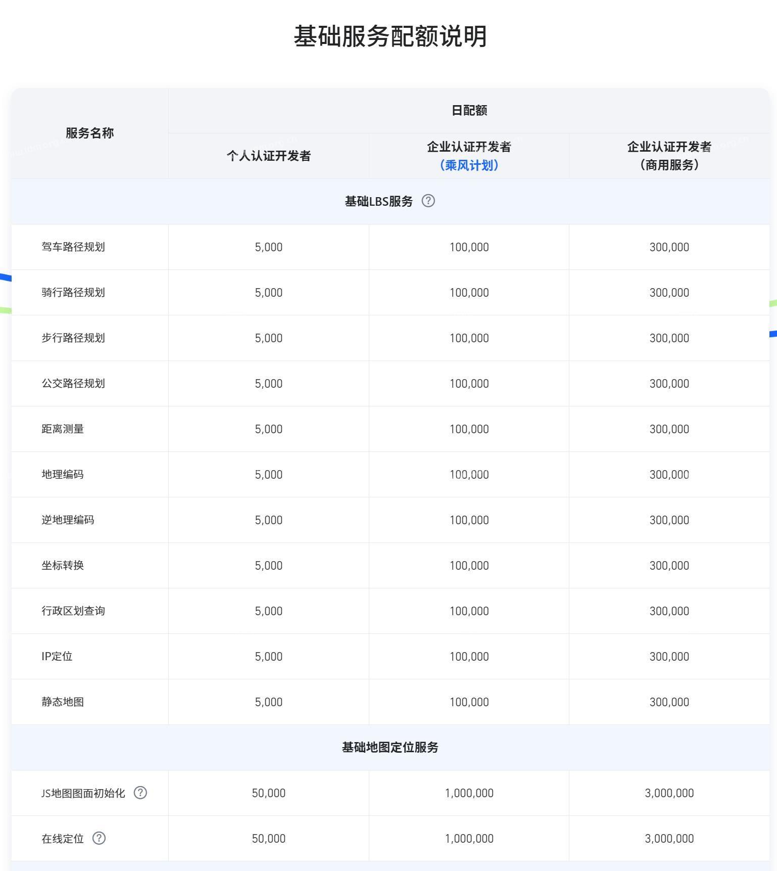Select the 公交路径规划 service name

[x=73, y=384]
